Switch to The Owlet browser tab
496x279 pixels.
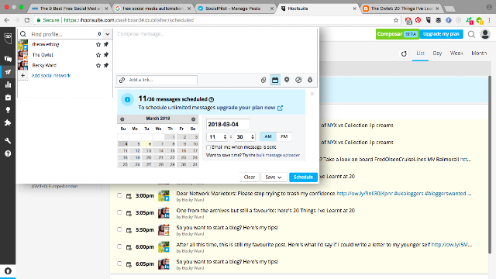click(401, 9)
